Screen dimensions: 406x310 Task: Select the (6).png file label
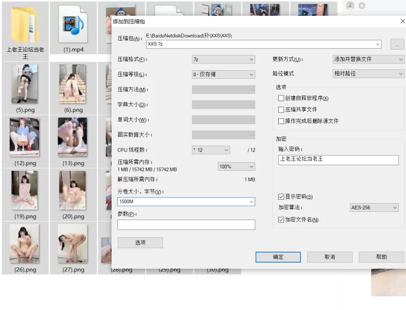coord(74,110)
